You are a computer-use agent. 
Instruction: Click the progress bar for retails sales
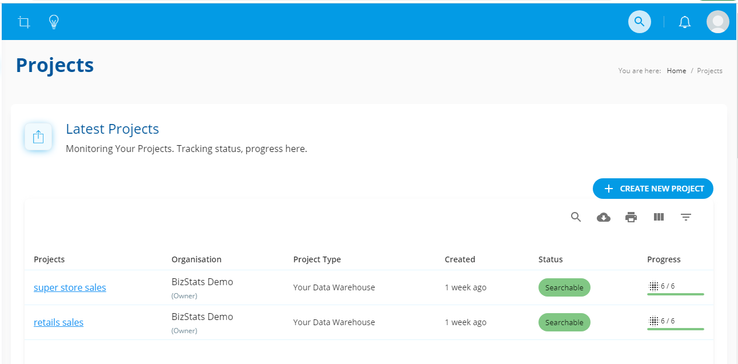tap(676, 329)
